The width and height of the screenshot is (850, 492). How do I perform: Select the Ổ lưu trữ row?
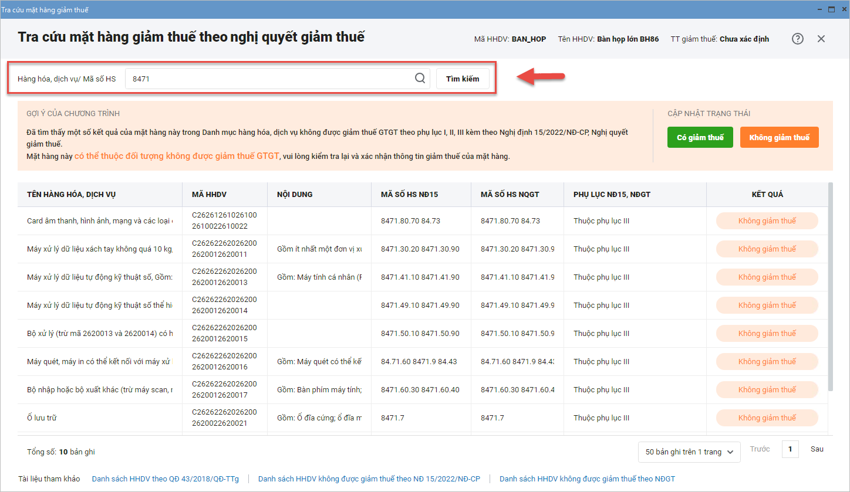click(100, 418)
